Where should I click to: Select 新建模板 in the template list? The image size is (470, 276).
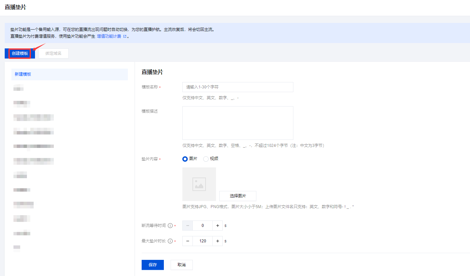coord(69,74)
